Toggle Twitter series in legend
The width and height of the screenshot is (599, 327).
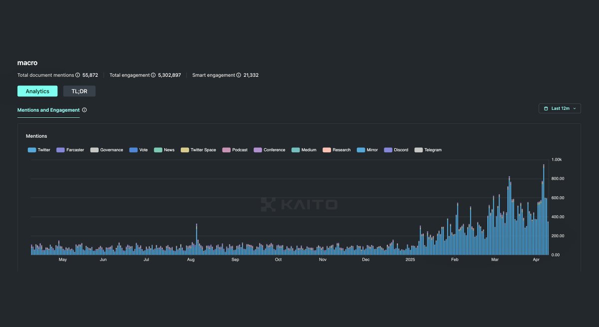(x=39, y=150)
